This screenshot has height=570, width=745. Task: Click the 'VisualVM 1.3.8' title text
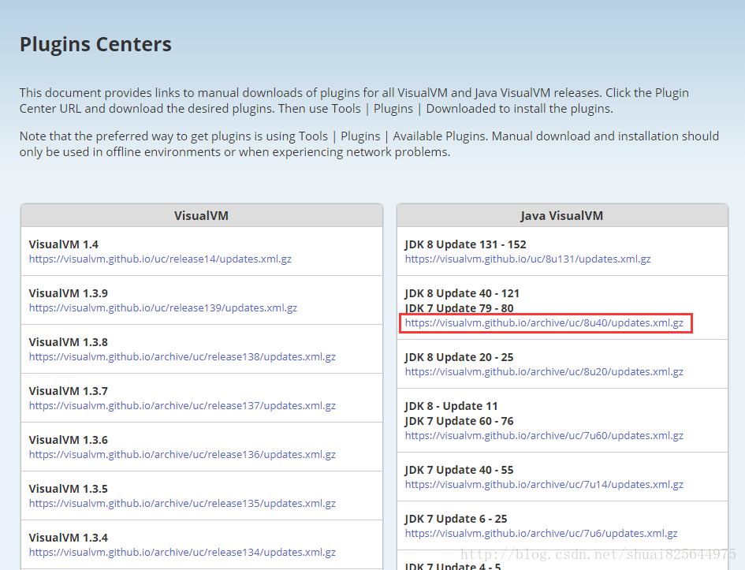pyautogui.click(x=69, y=342)
